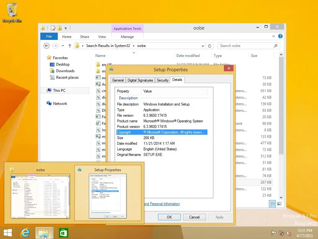Viewport: 318px width, 239px height.
Task: Select Recent places in navigation pane
Action: [x=67, y=77]
